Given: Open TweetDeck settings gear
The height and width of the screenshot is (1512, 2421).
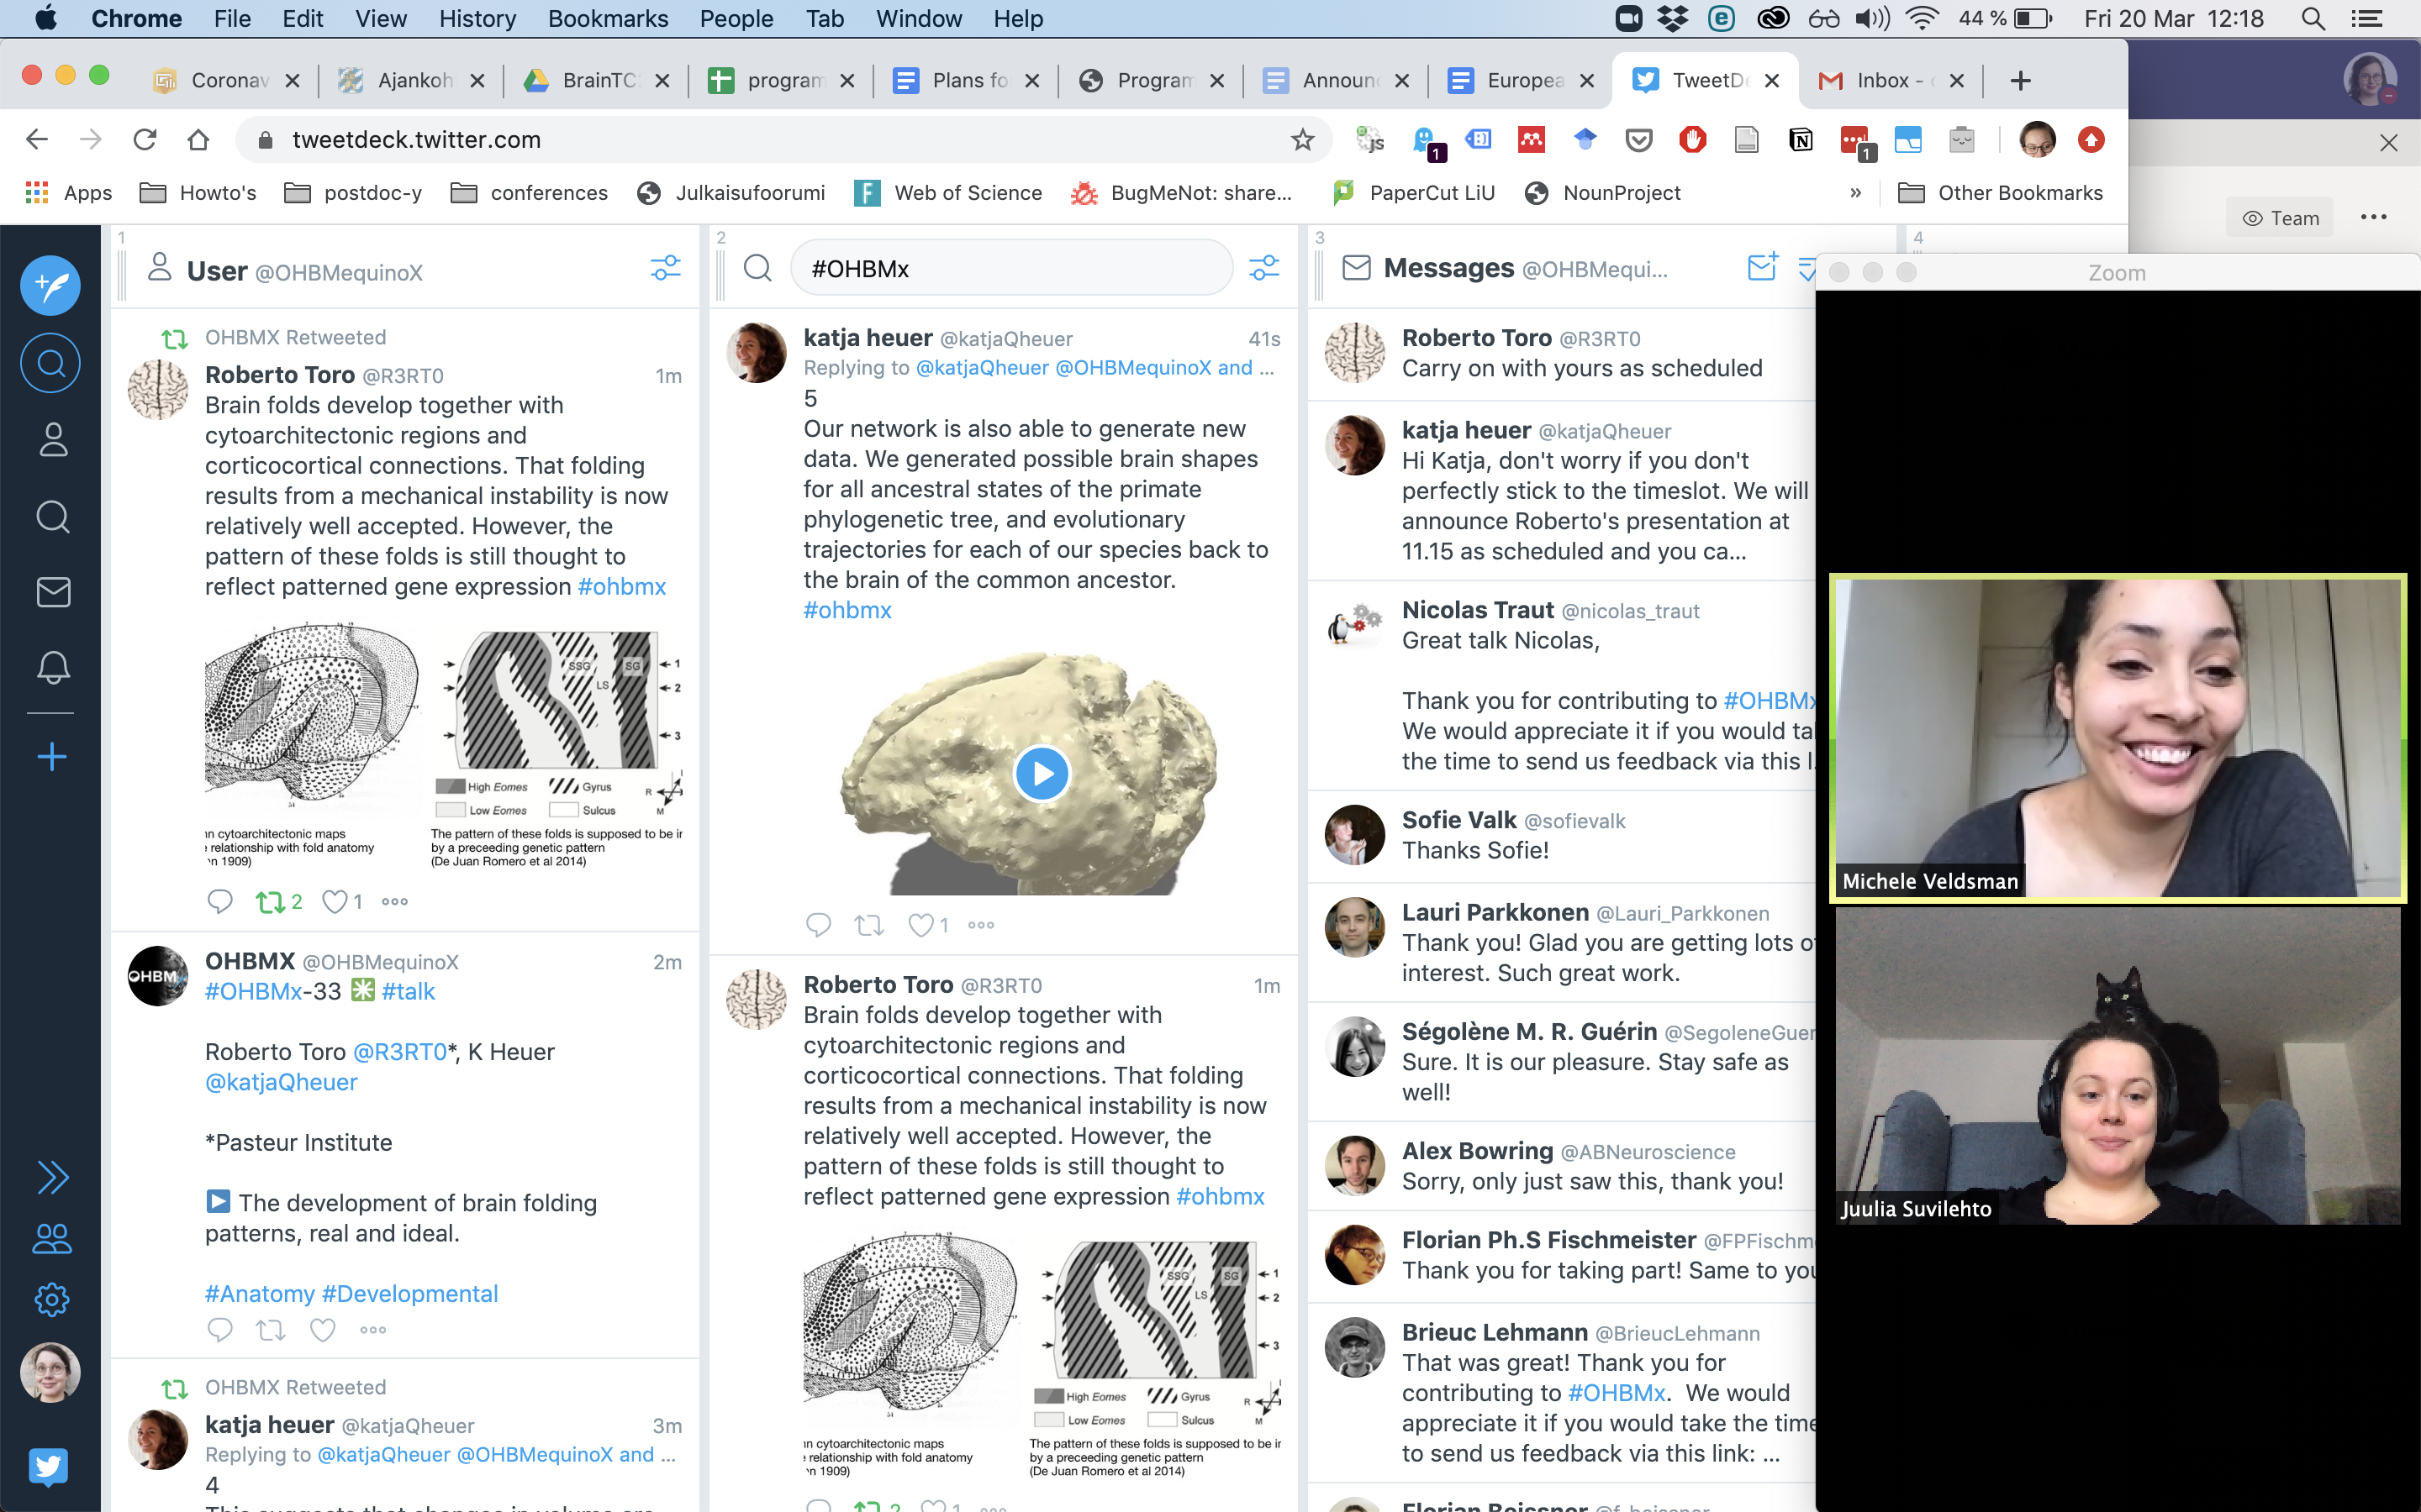Looking at the screenshot, I should (x=52, y=1300).
